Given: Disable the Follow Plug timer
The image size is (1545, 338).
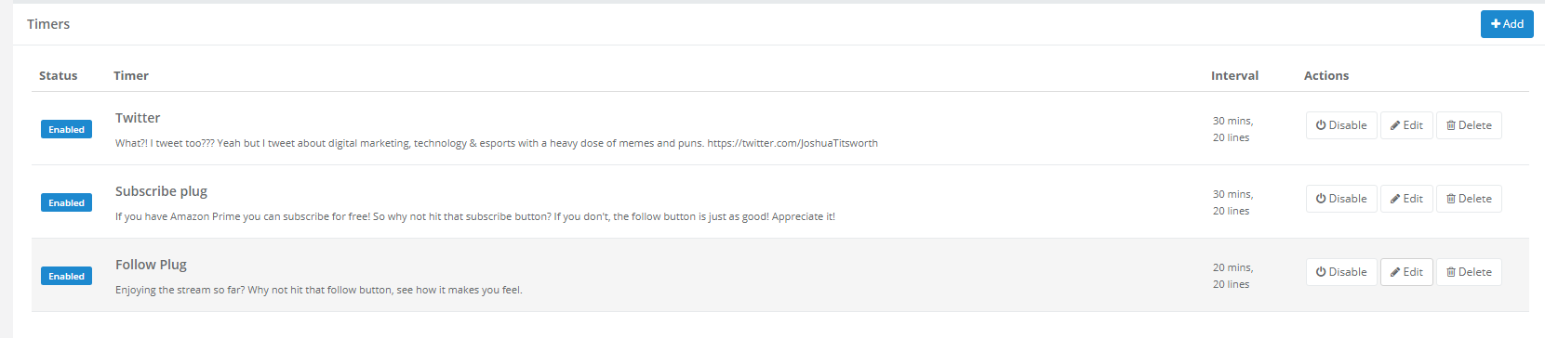Looking at the screenshot, I should point(1341,272).
